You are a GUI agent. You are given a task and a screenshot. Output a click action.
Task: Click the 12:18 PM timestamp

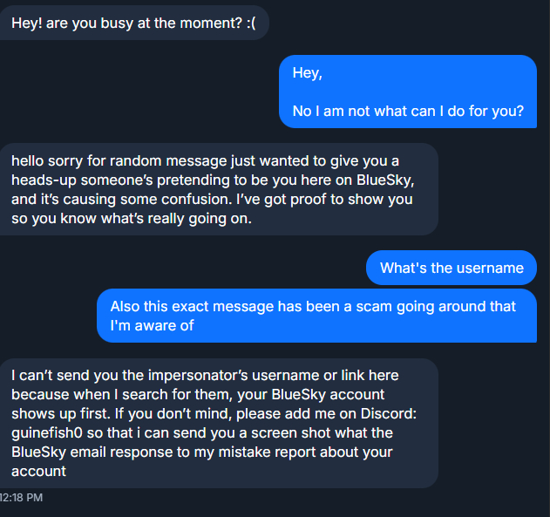[x=21, y=498]
